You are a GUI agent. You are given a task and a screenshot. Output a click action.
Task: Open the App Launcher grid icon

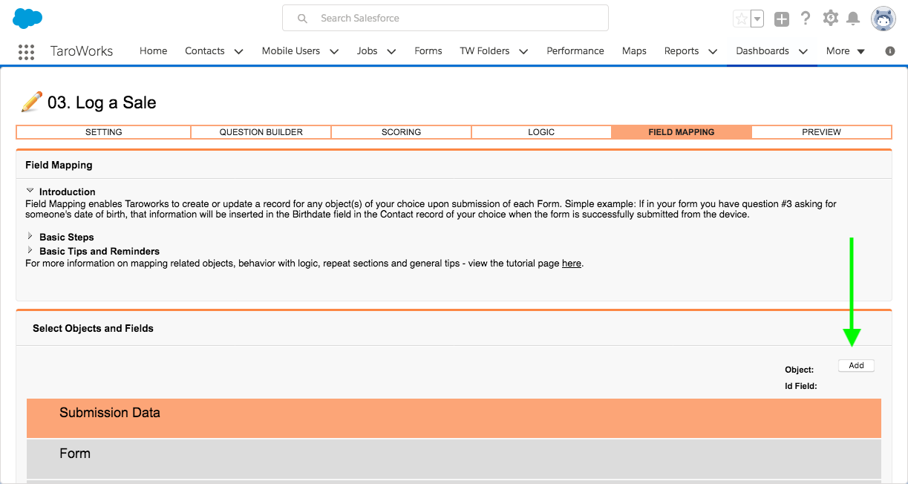pyautogui.click(x=26, y=51)
